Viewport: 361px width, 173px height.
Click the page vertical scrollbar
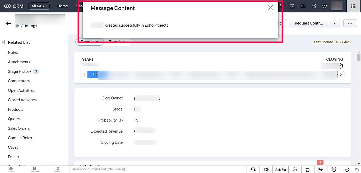359,57
